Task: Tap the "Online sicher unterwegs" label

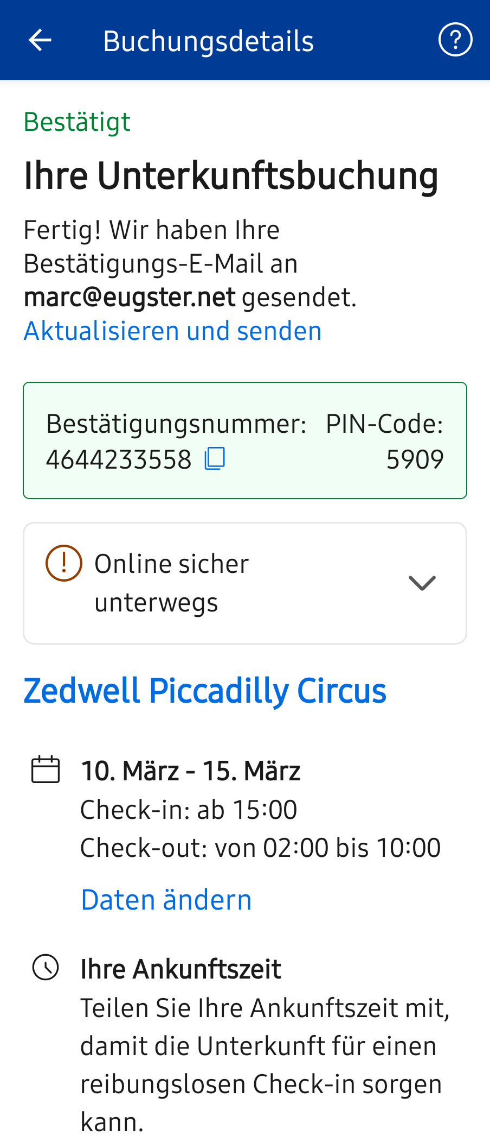Action: 171,583
